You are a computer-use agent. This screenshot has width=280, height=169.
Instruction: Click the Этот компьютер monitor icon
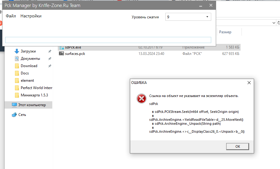point(14,105)
